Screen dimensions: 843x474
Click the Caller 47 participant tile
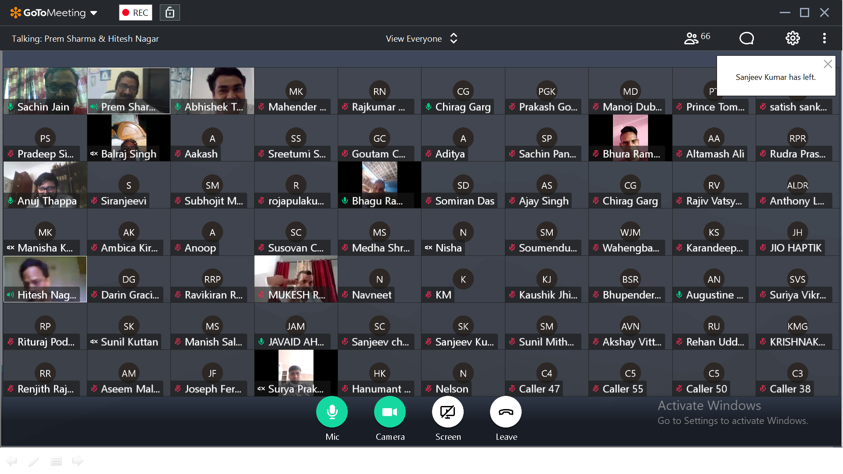pyautogui.click(x=547, y=374)
